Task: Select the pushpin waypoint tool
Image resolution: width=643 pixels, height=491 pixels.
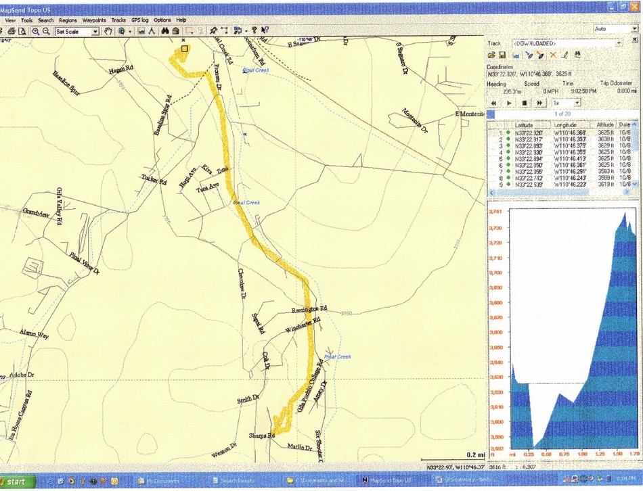Action: (x=213, y=30)
